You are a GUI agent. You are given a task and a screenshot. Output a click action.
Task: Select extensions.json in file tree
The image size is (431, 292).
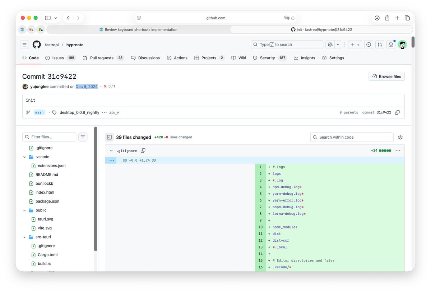52,166
